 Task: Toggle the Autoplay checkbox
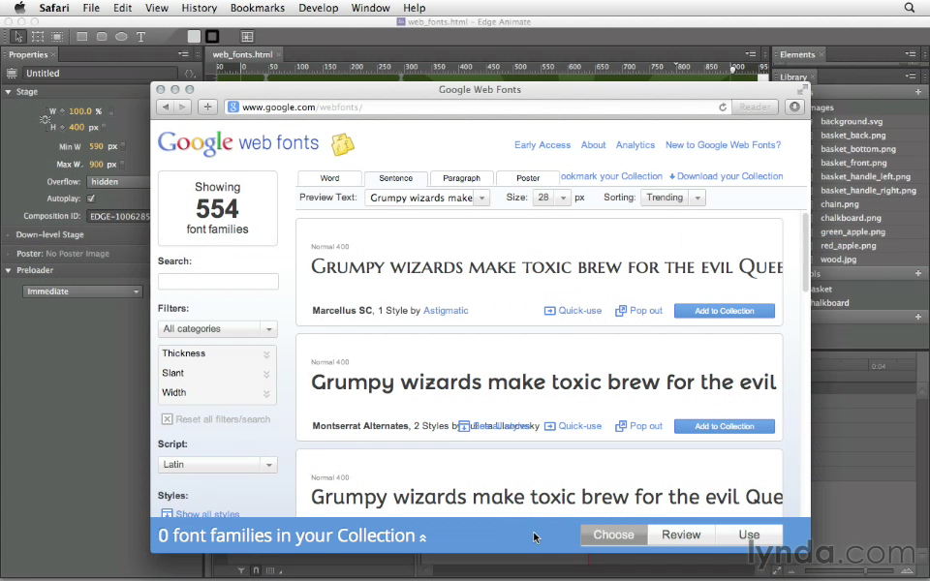(x=91, y=199)
